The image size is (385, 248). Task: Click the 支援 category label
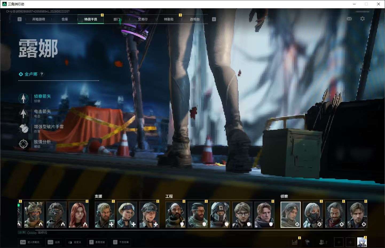[x=98, y=196]
